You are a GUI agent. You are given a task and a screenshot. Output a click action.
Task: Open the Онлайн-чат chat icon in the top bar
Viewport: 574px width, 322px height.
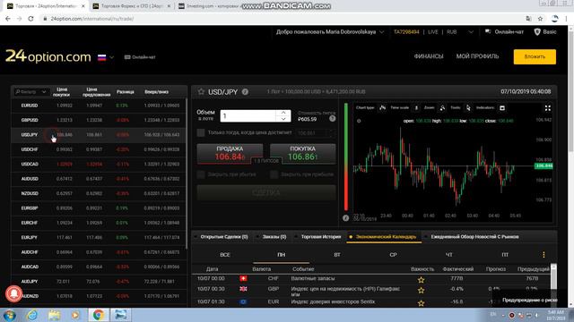[x=488, y=32]
